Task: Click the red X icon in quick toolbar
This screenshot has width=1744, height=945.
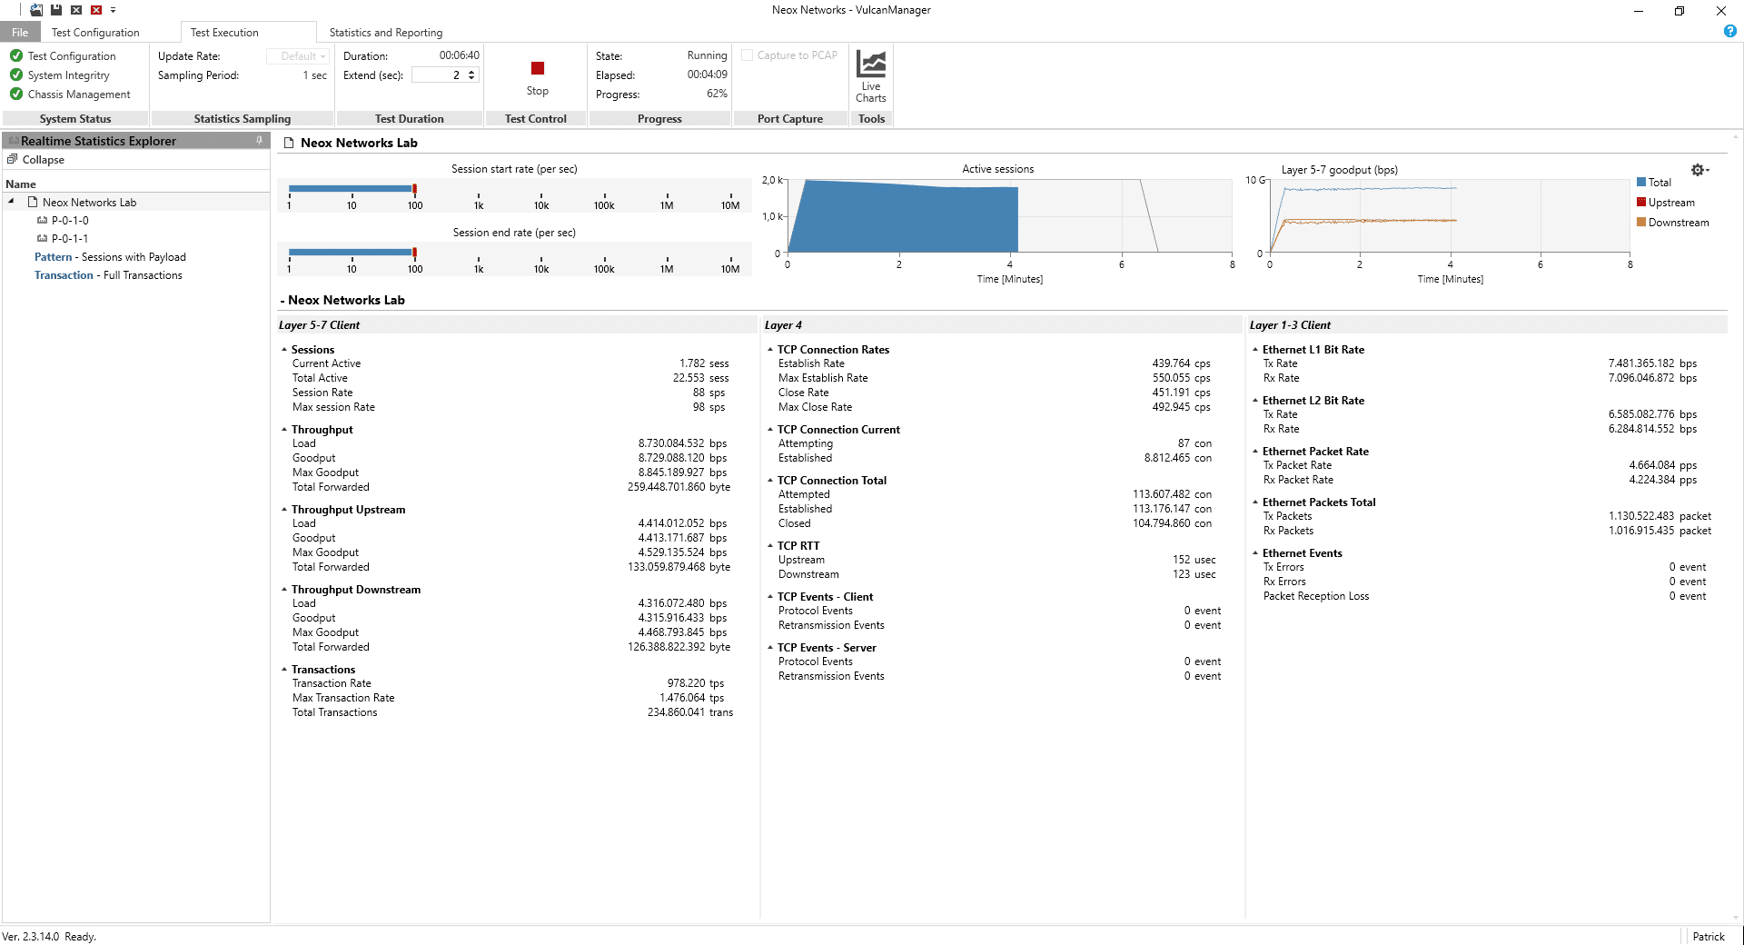Action: (x=96, y=10)
